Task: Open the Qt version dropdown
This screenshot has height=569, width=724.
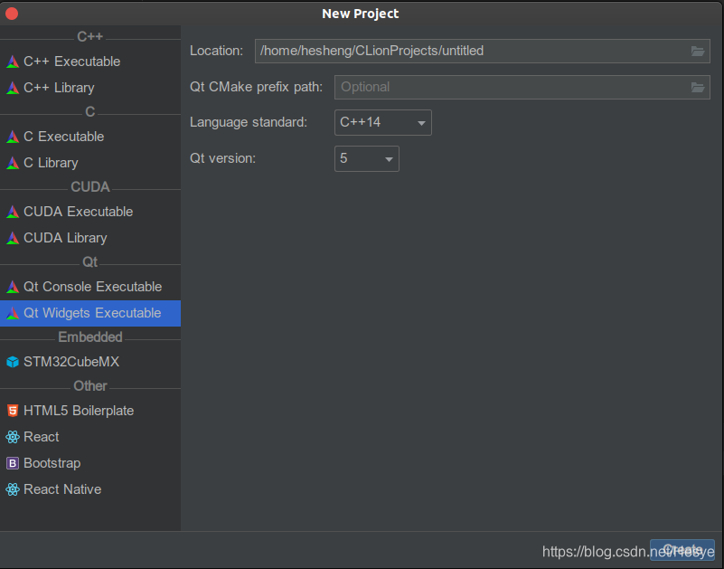Action: (367, 159)
